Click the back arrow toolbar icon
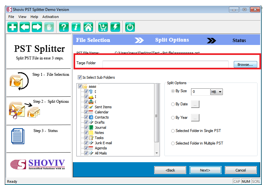 point(25,27)
